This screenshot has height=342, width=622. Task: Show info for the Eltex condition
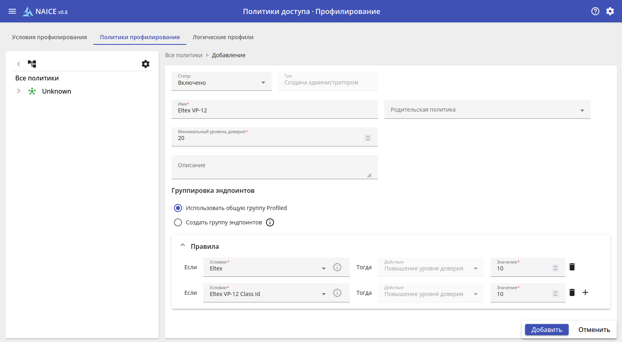(337, 267)
